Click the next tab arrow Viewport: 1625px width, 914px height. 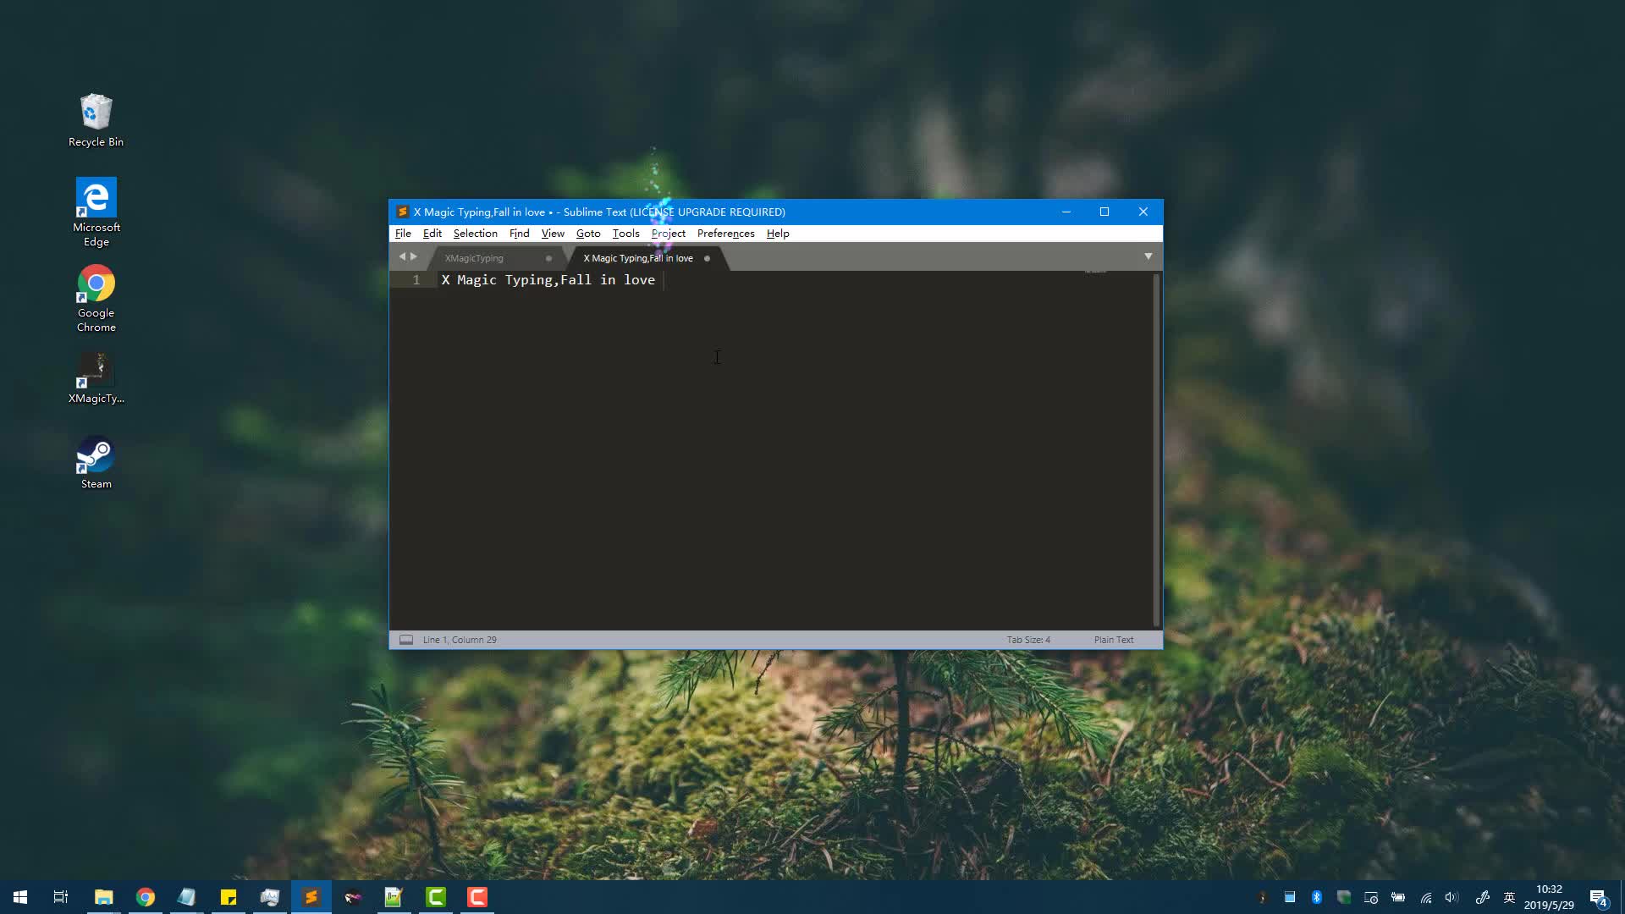click(414, 256)
